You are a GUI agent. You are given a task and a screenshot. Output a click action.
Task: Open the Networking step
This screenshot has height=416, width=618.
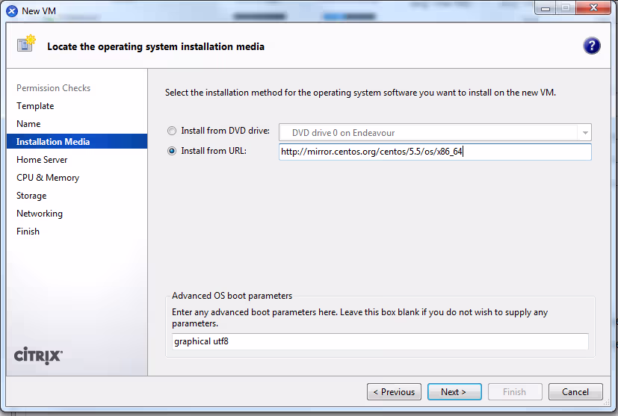click(x=40, y=214)
